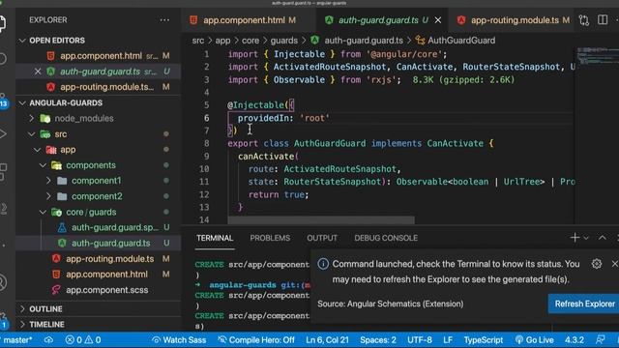
Task: Open auth-guard.guard.spec file in tree
Action: point(114,227)
